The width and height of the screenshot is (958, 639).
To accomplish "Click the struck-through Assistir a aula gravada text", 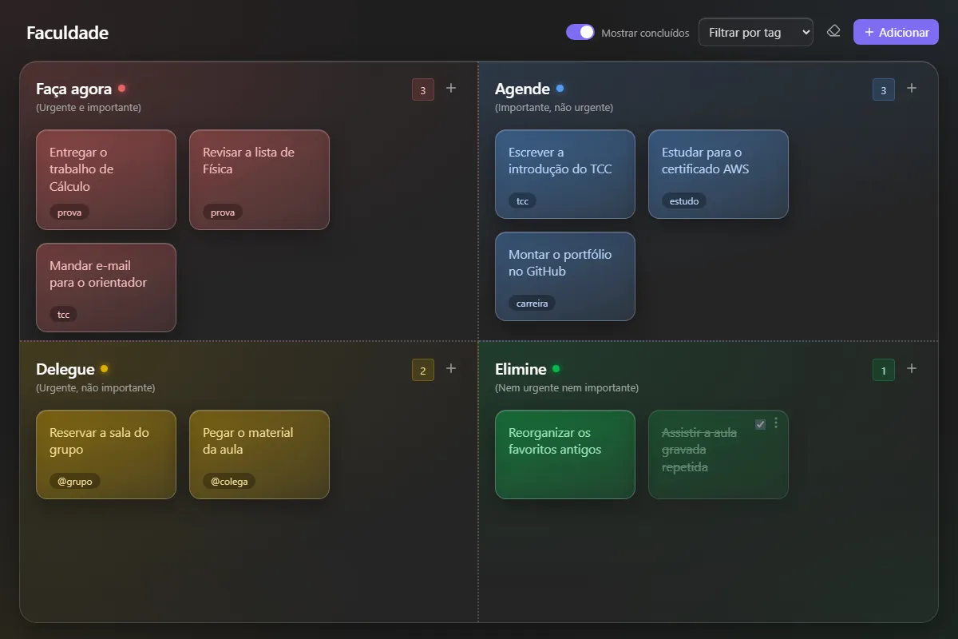I will pos(699,450).
